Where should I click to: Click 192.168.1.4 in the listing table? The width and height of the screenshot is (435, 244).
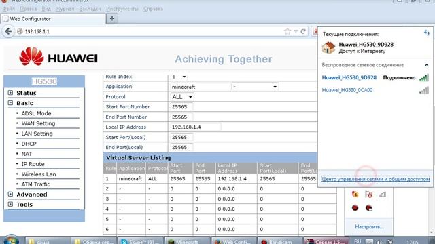click(232, 179)
